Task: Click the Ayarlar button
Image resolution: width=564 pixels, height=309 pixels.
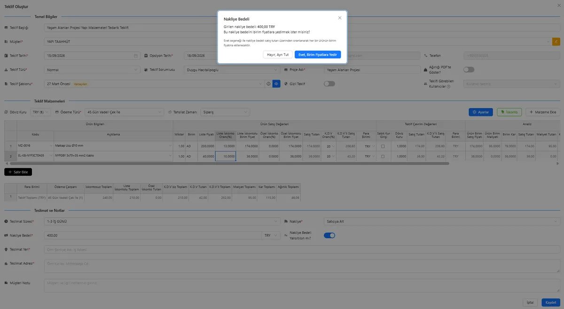Action: (x=481, y=112)
